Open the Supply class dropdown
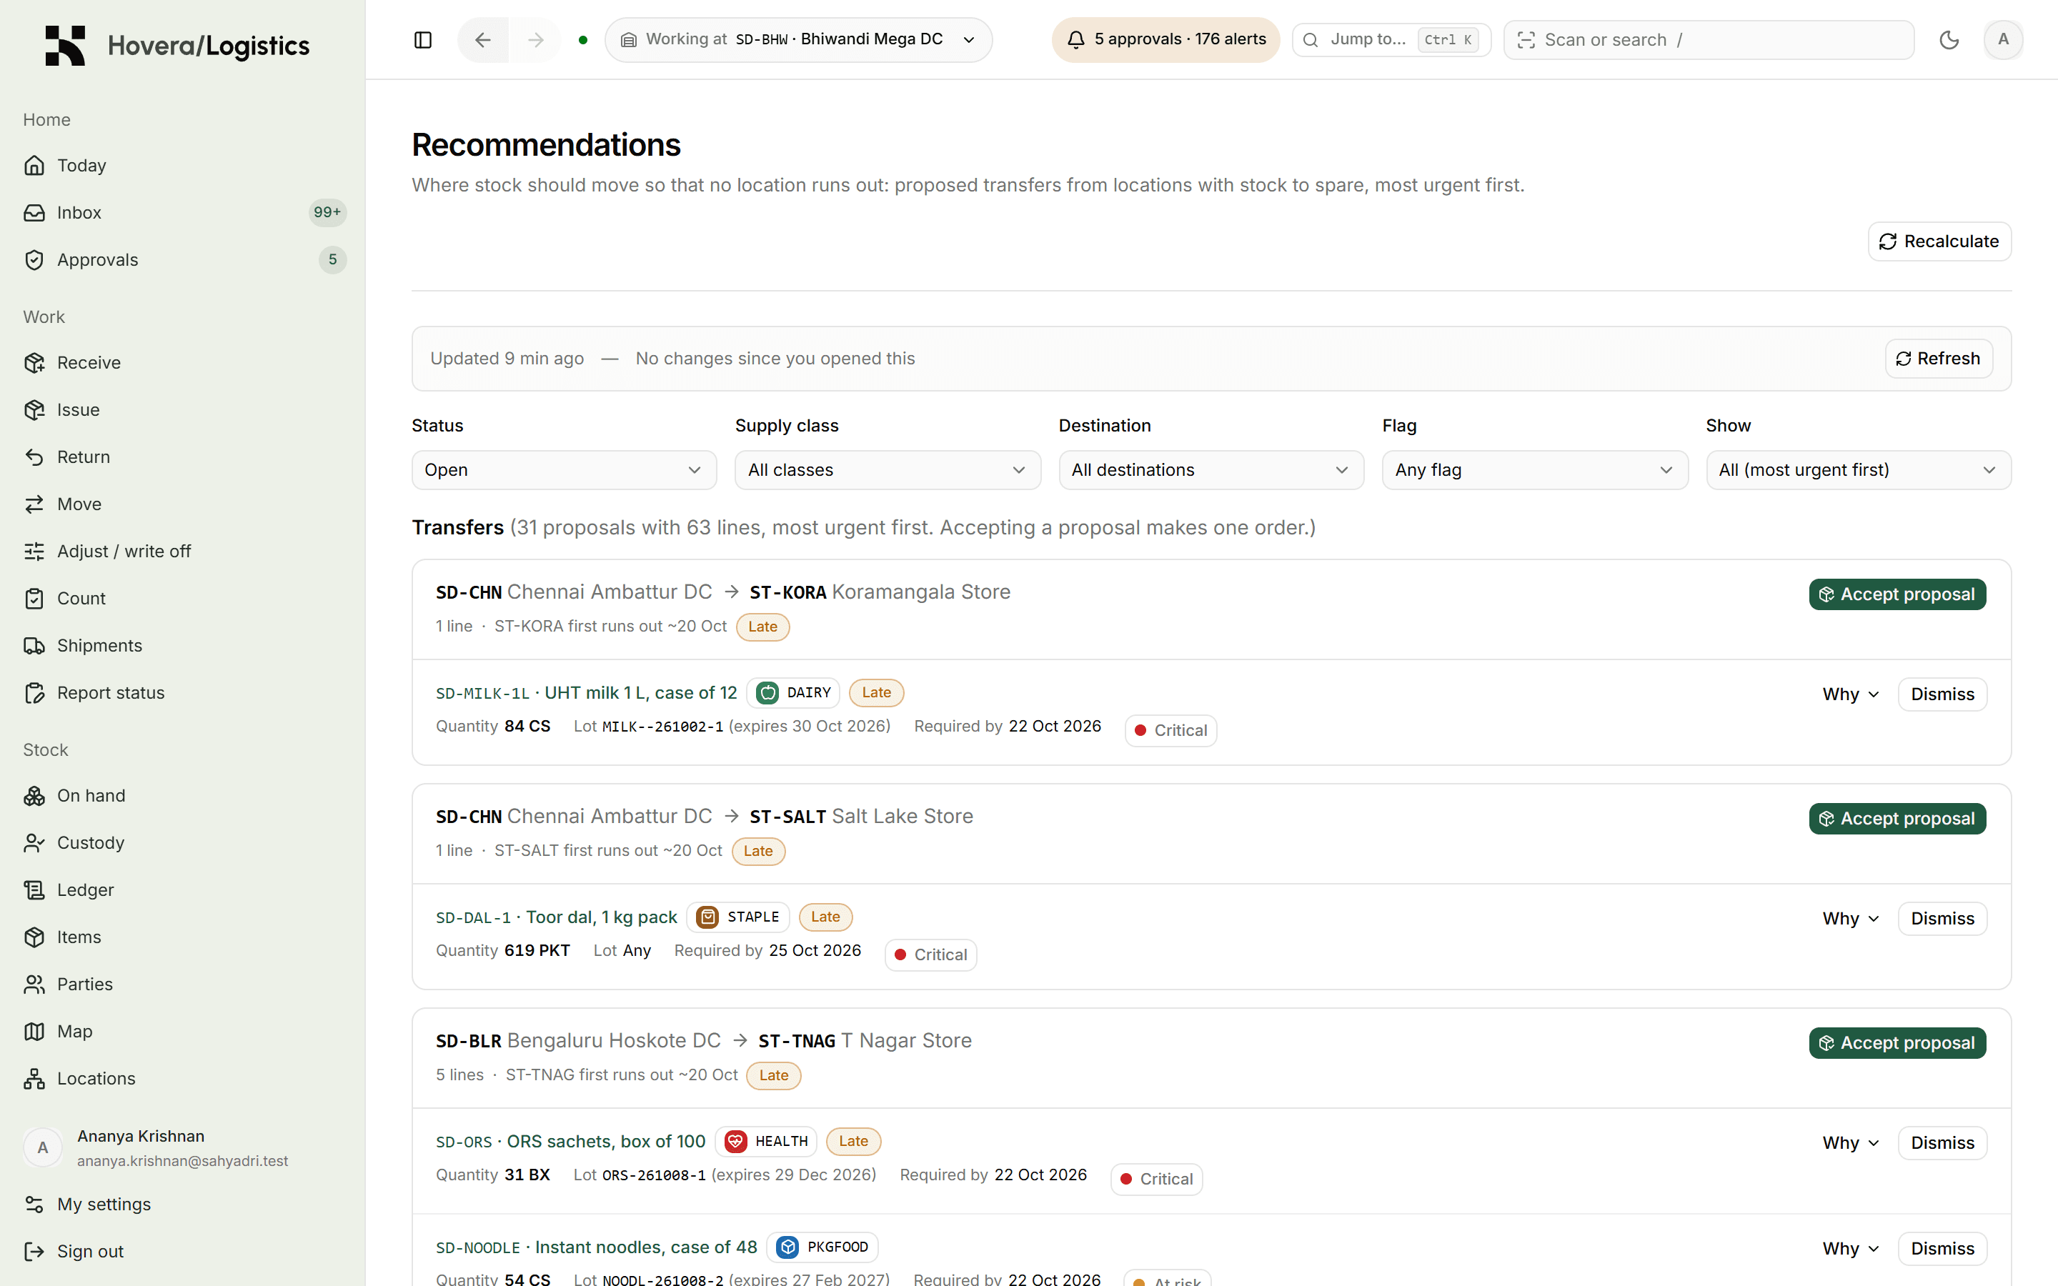 click(888, 469)
